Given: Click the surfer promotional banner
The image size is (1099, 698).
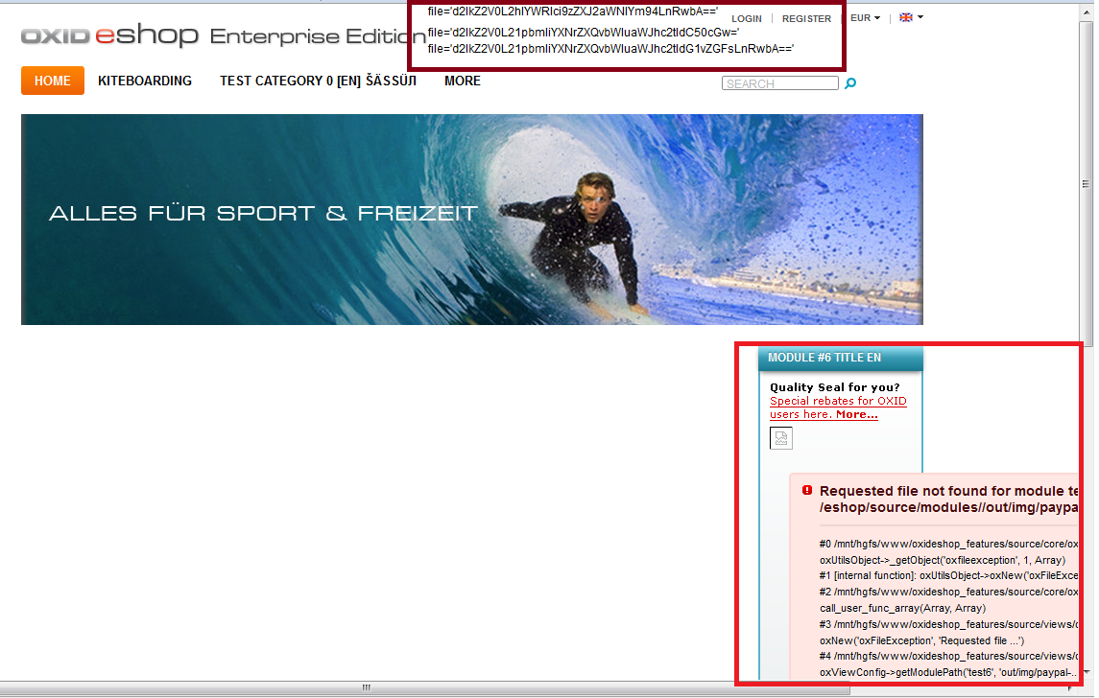Looking at the screenshot, I should click(471, 220).
